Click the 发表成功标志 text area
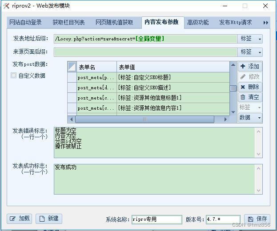This screenshot has width=277, height=231. pyautogui.click(x=154, y=179)
